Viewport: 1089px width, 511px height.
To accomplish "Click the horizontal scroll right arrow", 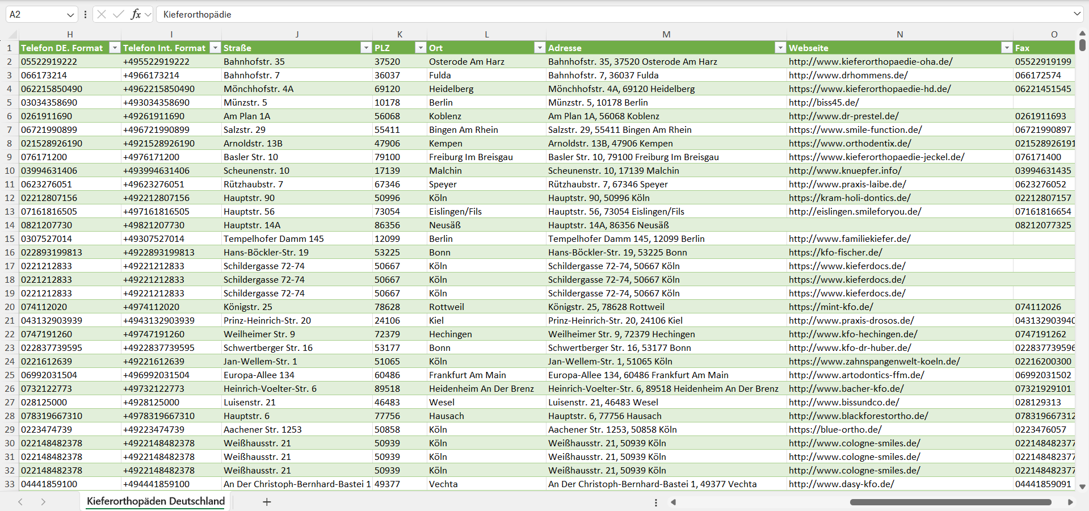I will pyautogui.click(x=1070, y=502).
